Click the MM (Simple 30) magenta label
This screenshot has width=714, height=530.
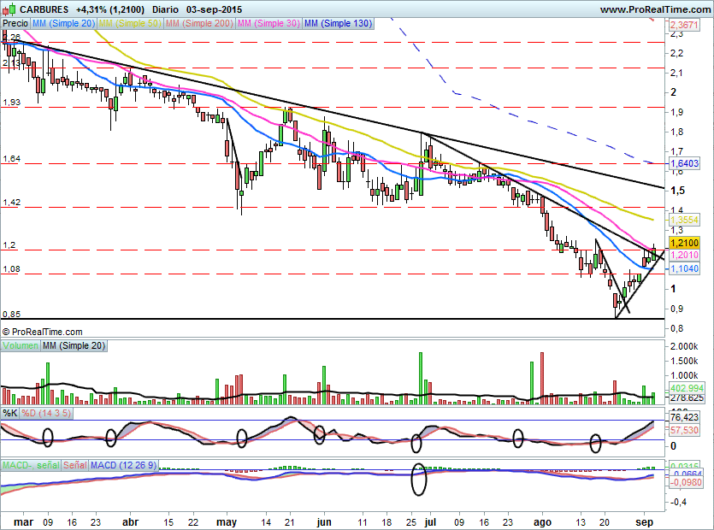click(x=268, y=24)
